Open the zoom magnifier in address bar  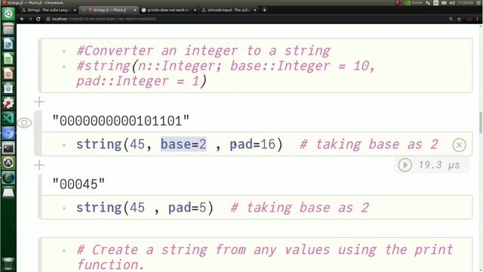(x=451, y=19)
